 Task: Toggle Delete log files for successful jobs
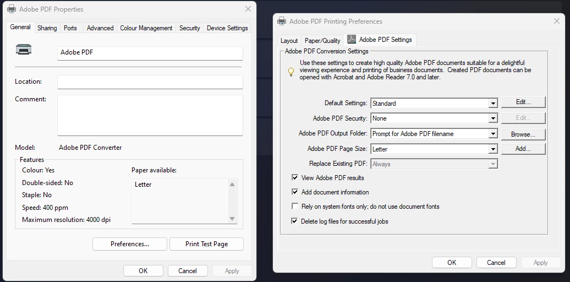[295, 221]
